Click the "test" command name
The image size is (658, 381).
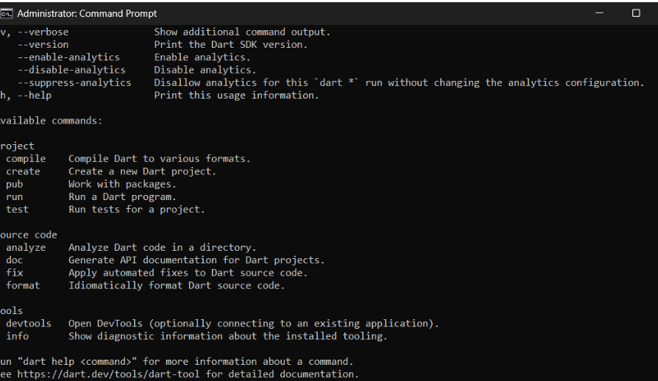[17, 210]
